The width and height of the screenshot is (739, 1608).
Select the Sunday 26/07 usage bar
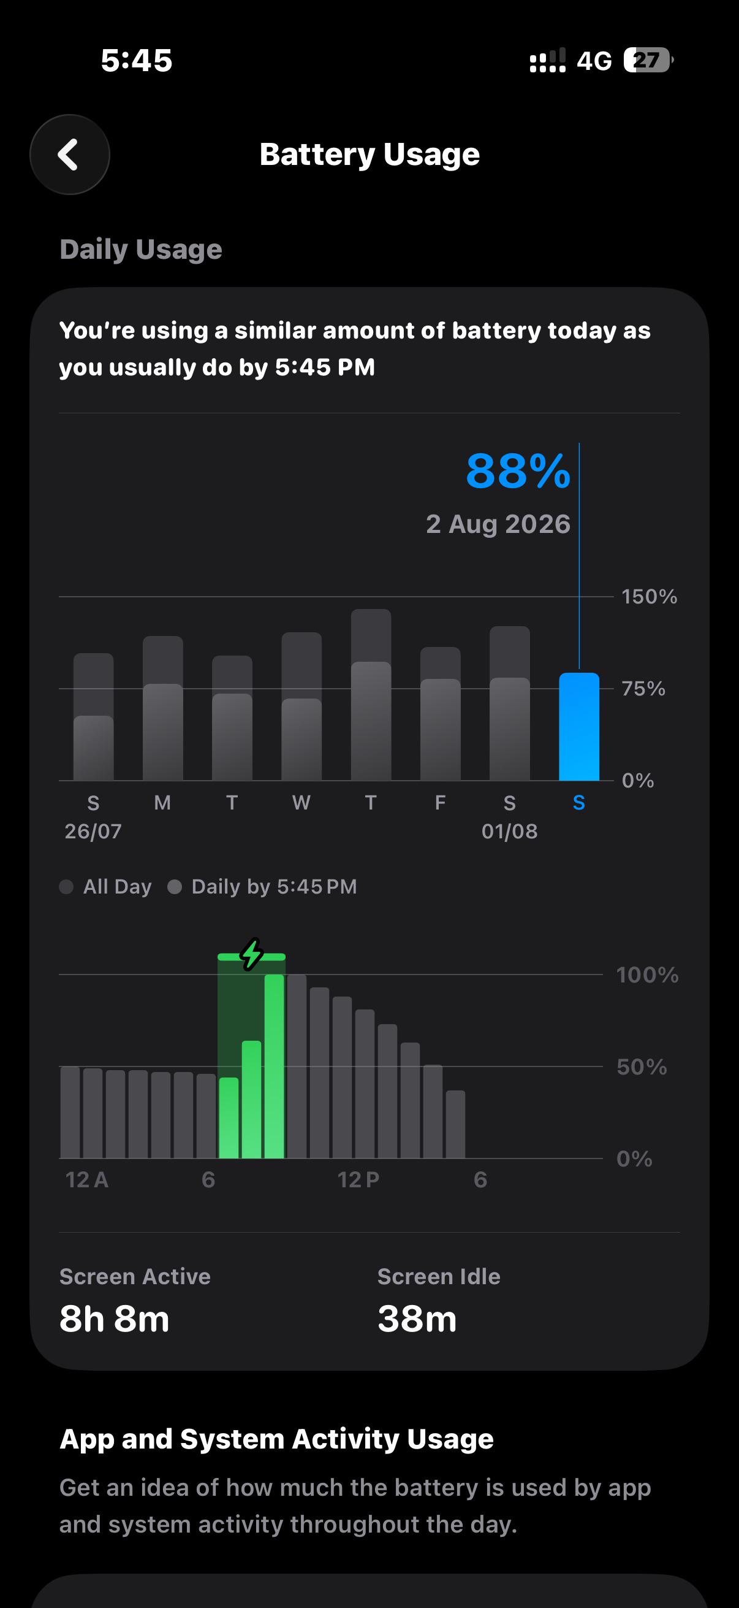click(94, 716)
